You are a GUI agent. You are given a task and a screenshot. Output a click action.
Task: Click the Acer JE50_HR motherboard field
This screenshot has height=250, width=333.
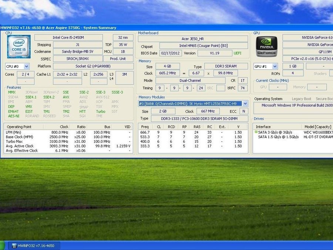pyautogui.click(x=193, y=39)
